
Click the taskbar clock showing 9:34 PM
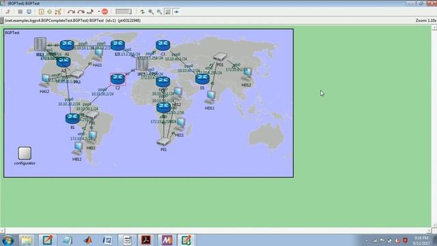click(x=421, y=241)
